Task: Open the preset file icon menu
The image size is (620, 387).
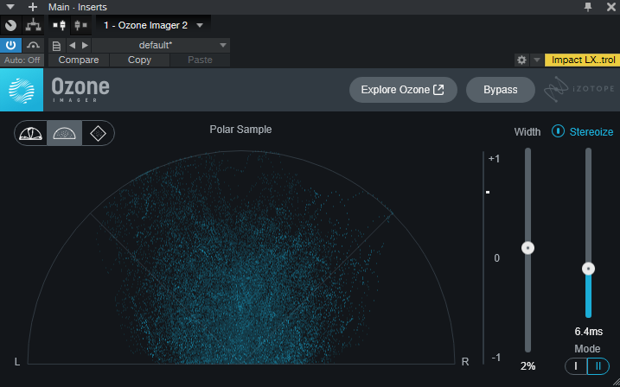Action: point(57,45)
